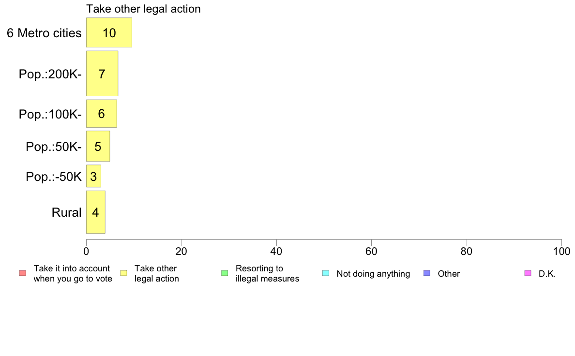Click the axis tick label 40
The width and height of the screenshot is (575, 356).
(x=276, y=251)
